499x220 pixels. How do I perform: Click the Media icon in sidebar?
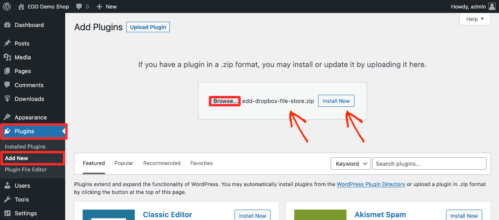coord(7,57)
